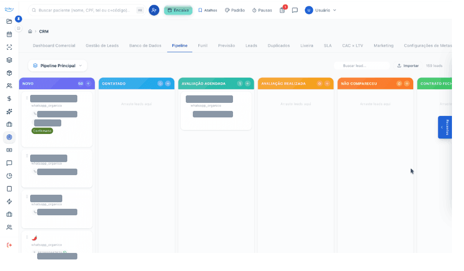Image resolution: width=464 pixels, height=271 pixels.
Task: Click the blue add patient button
Action: (154, 11)
